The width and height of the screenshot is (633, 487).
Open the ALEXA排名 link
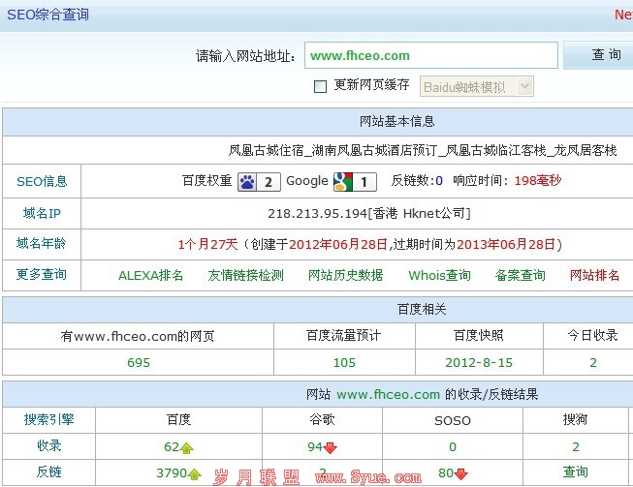tap(150, 275)
